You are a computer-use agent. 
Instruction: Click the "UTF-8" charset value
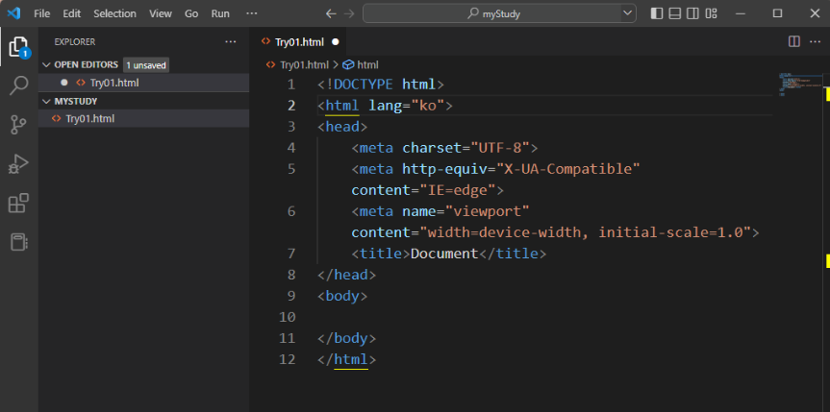(x=501, y=148)
